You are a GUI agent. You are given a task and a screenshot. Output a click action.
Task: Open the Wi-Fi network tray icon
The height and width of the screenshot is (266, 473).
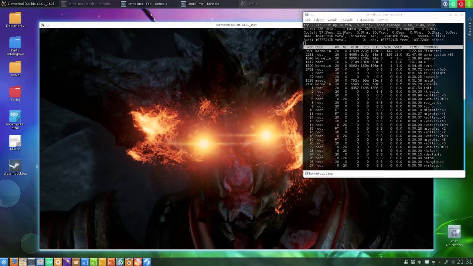[433, 263]
